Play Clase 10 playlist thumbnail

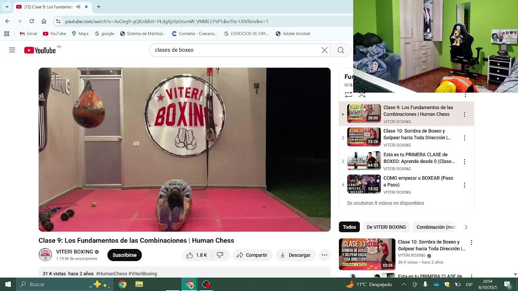364,137
